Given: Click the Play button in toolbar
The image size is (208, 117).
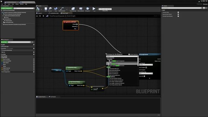Looking at the screenshot, I should [94, 9].
